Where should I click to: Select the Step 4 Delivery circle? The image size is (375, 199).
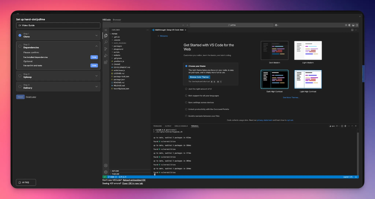click(20, 87)
